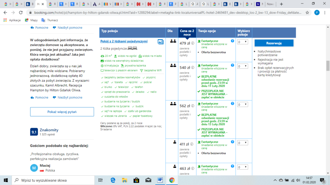Viewport: 330px width, 185px height.
Task: Click Niezbyt pomocne above the pets question
Action: [68, 28]
